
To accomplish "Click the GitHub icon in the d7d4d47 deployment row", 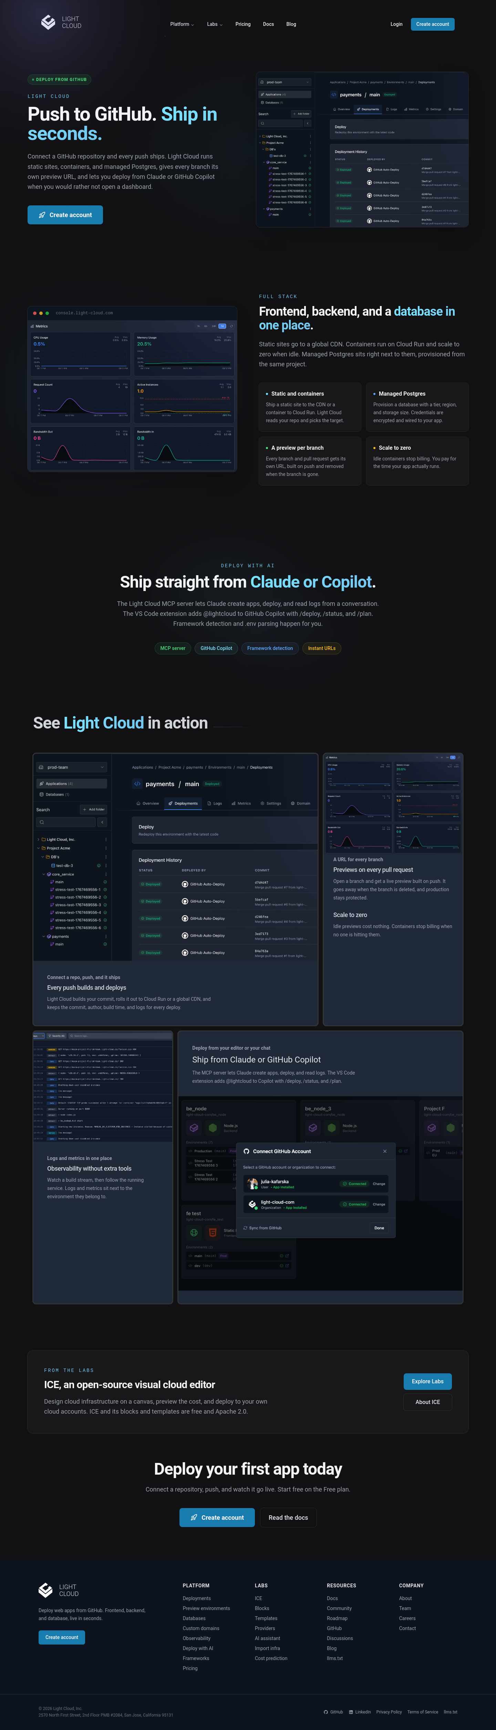I will pos(185,885).
